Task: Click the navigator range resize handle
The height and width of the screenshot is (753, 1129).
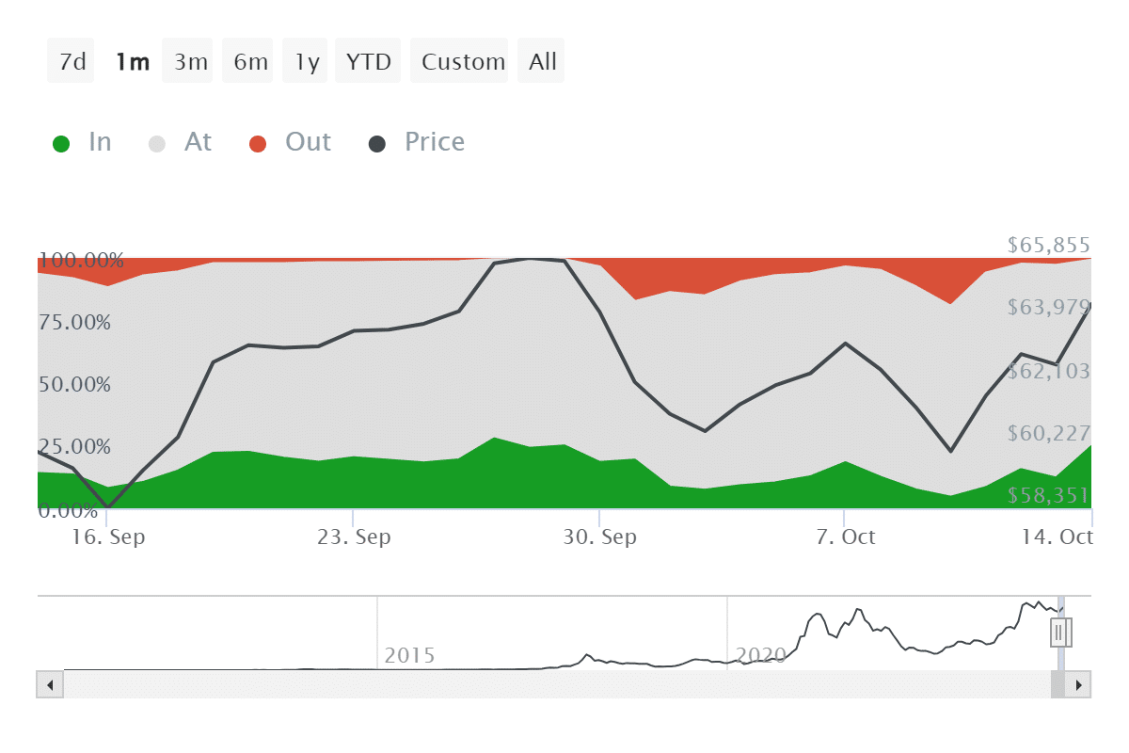Action: coord(1060,633)
